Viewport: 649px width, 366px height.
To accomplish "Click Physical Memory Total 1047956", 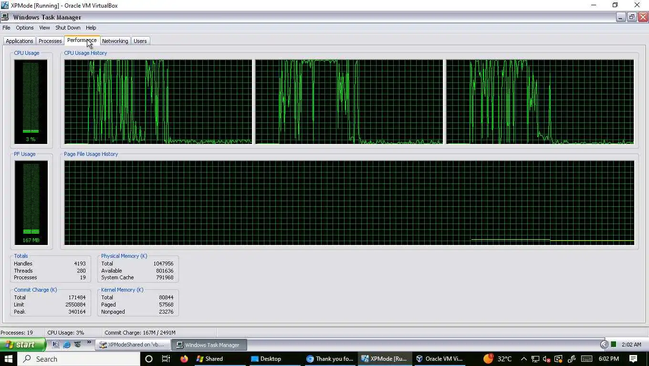I will click(x=163, y=264).
